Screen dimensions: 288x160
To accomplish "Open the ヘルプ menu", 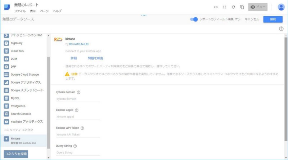I will click(x=57, y=11).
